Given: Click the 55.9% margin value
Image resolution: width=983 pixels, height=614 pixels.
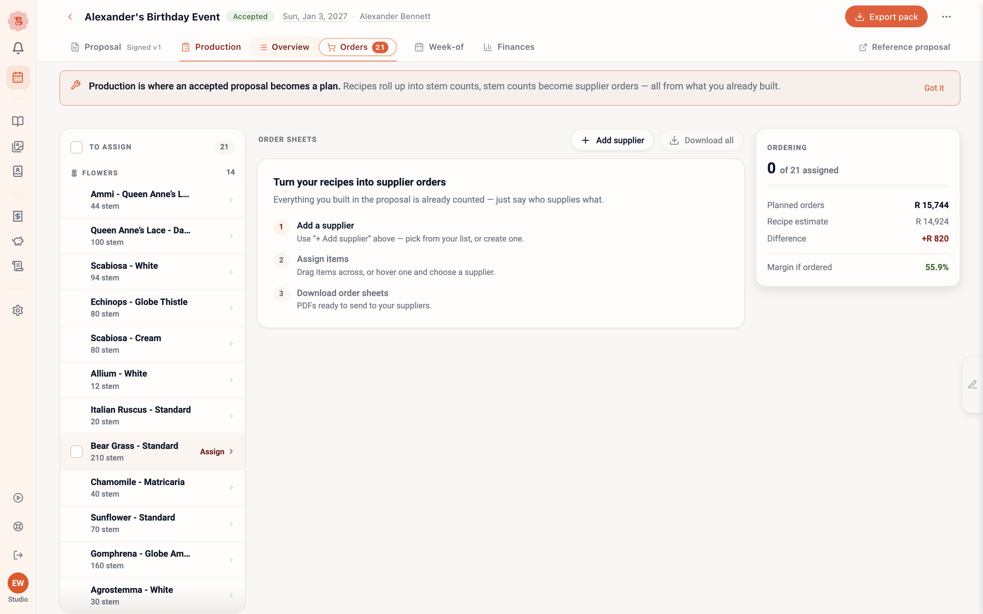Looking at the screenshot, I should tap(937, 267).
